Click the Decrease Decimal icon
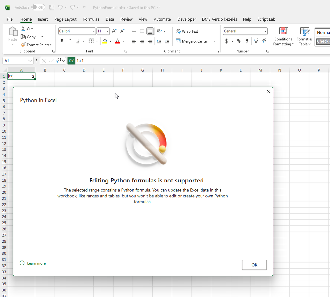 click(264, 41)
